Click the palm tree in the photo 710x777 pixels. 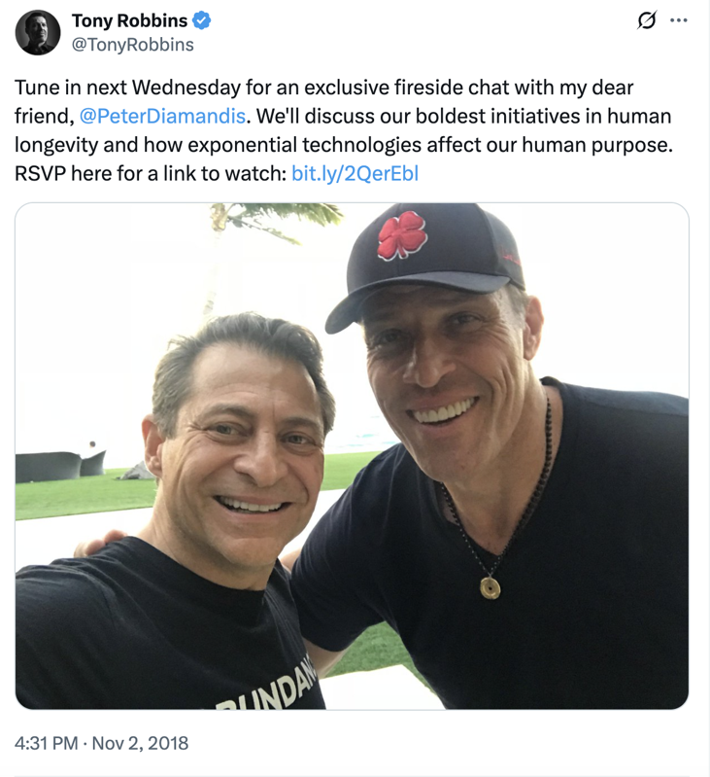pyautogui.click(x=272, y=219)
